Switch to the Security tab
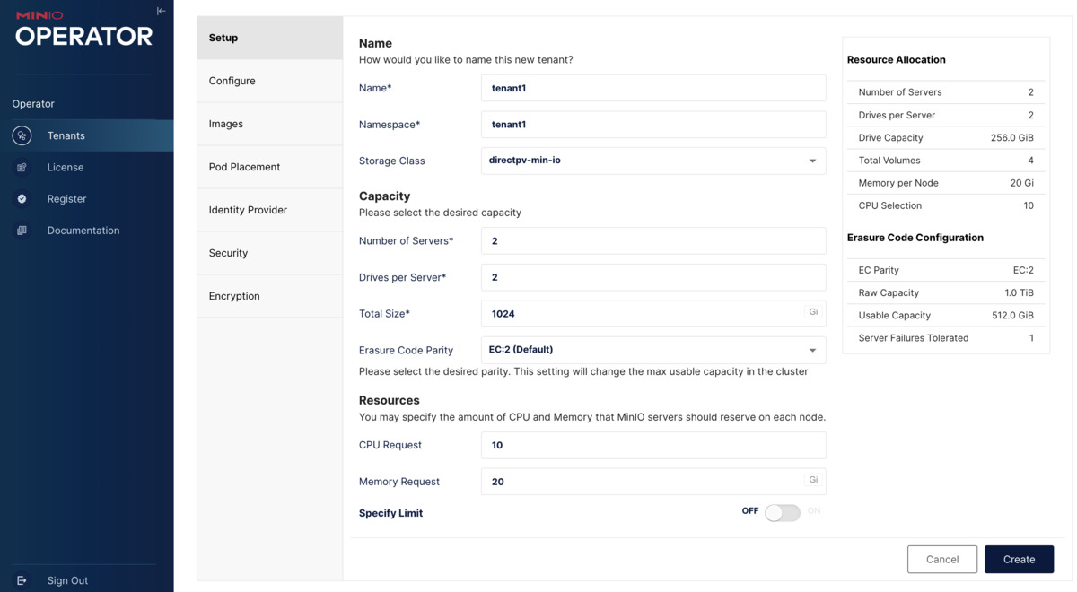This screenshot has height=592, width=1077. (270, 253)
